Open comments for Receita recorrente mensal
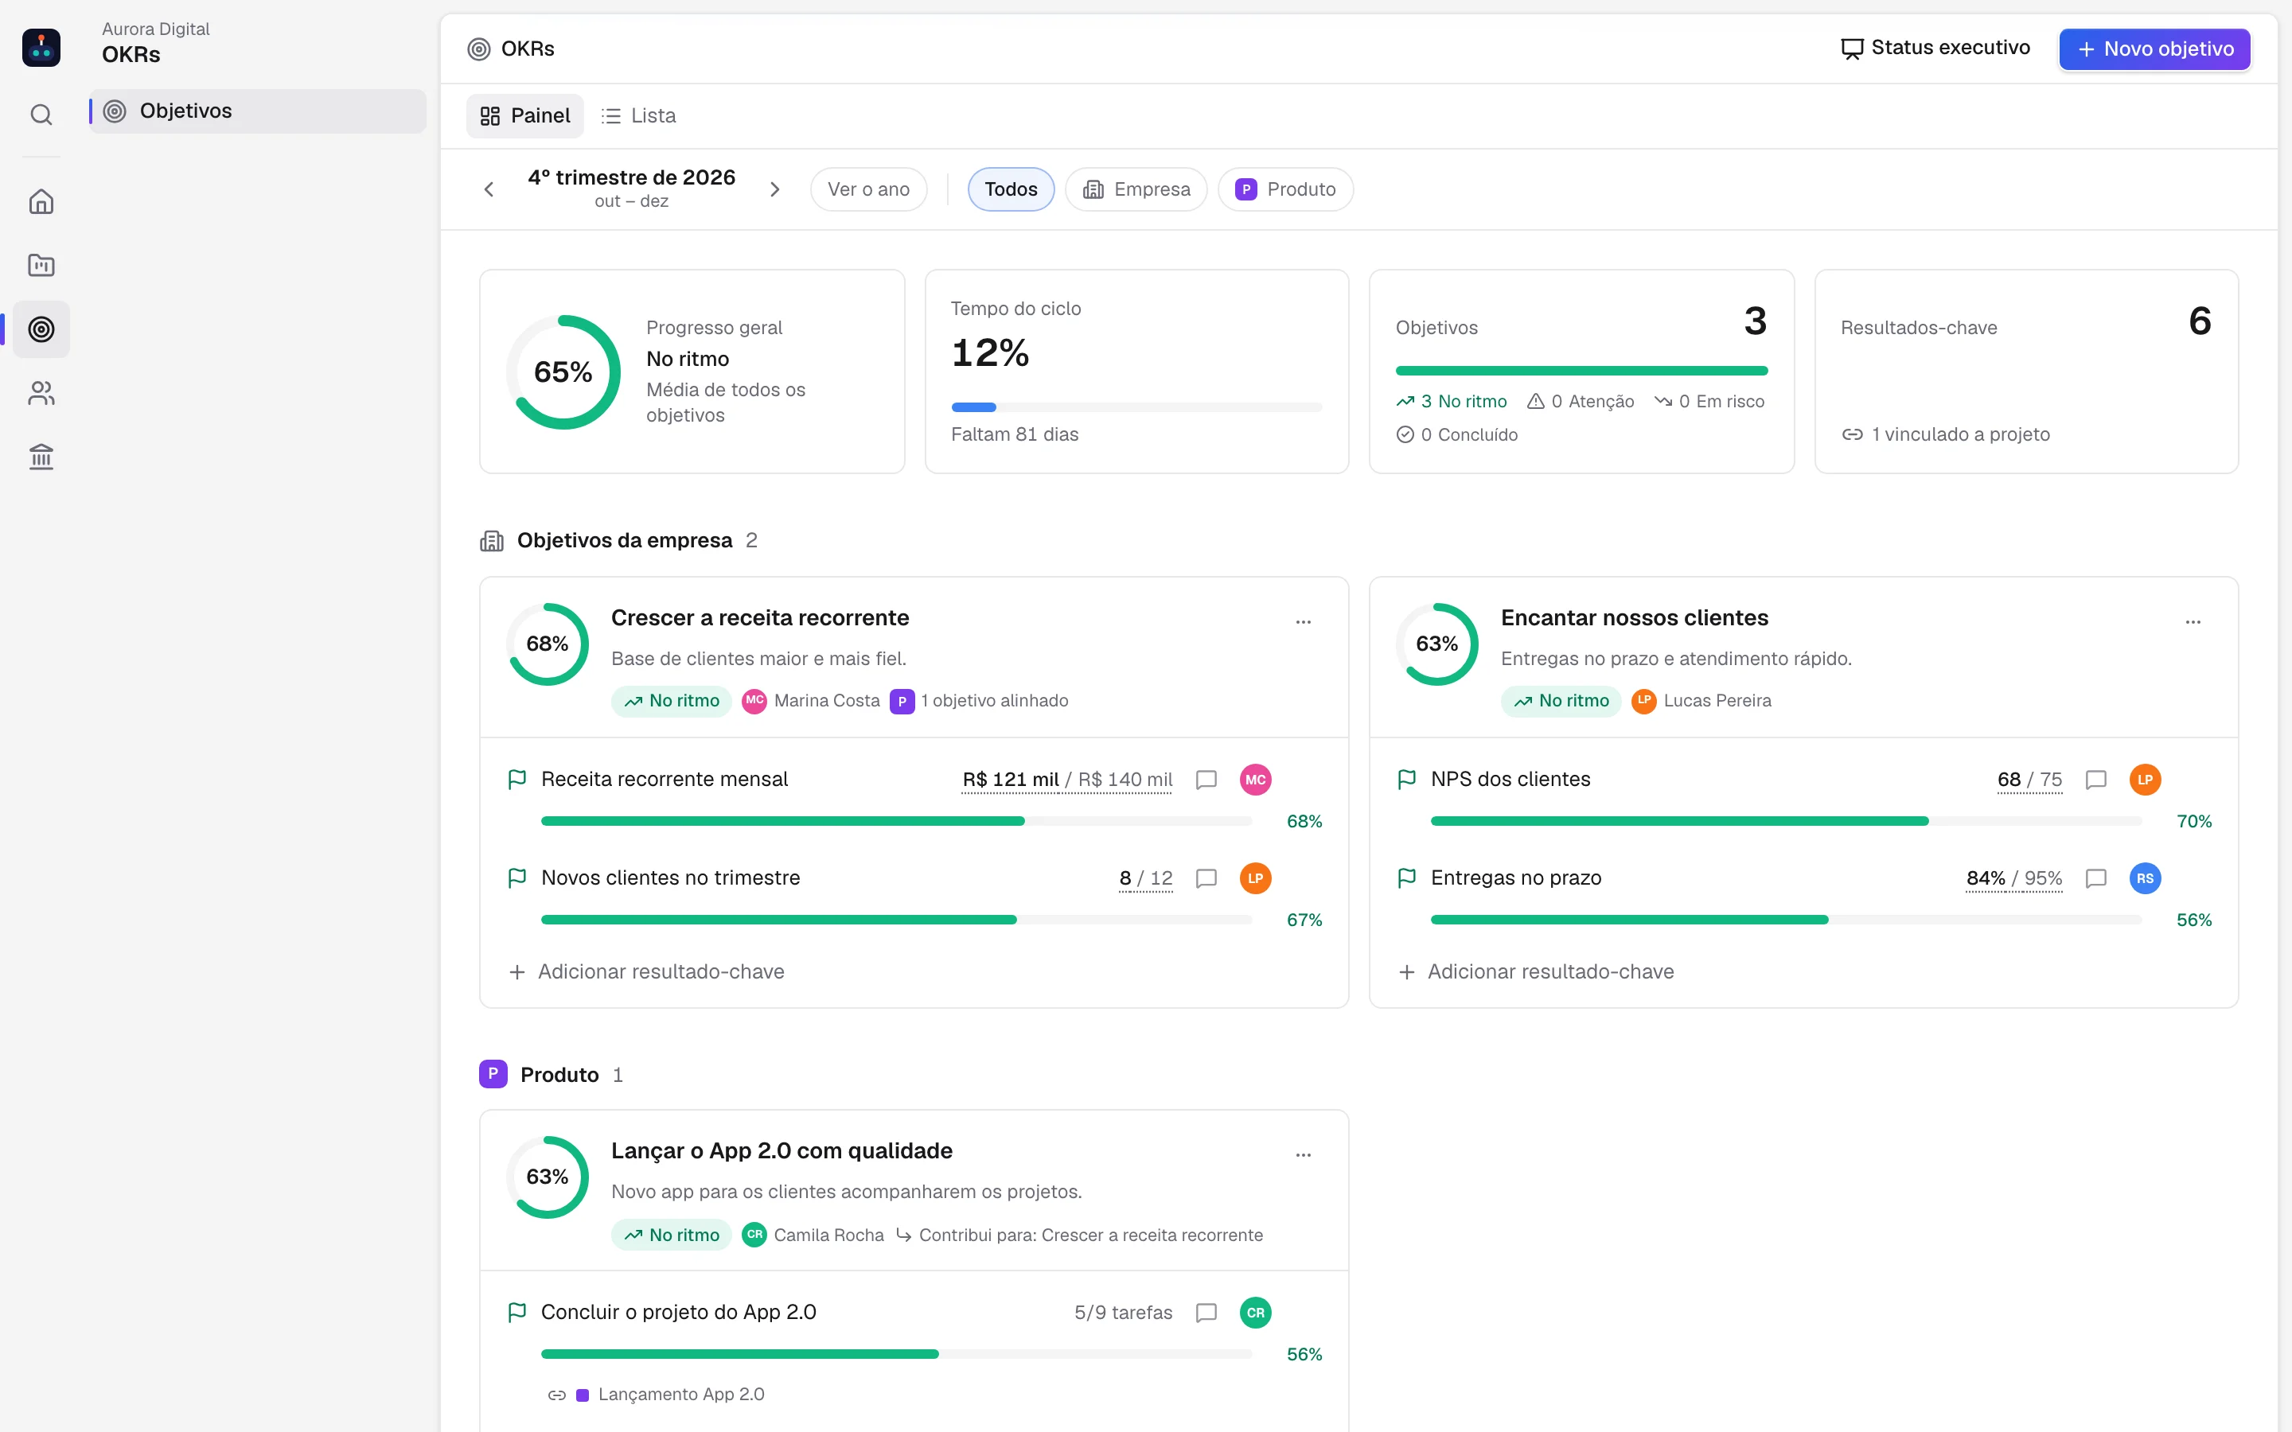 click(x=1206, y=780)
